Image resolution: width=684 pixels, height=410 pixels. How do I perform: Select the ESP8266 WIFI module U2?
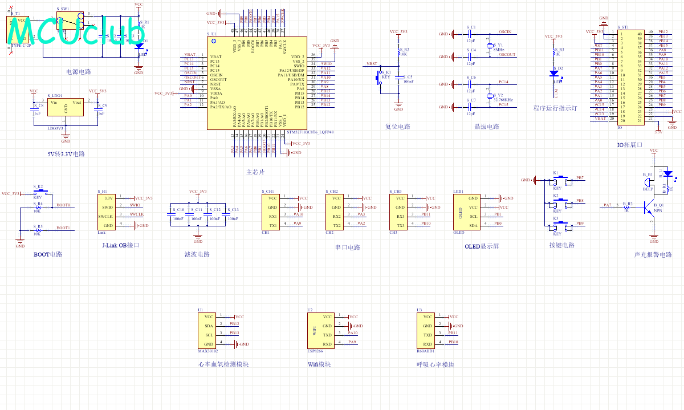tap(321, 330)
